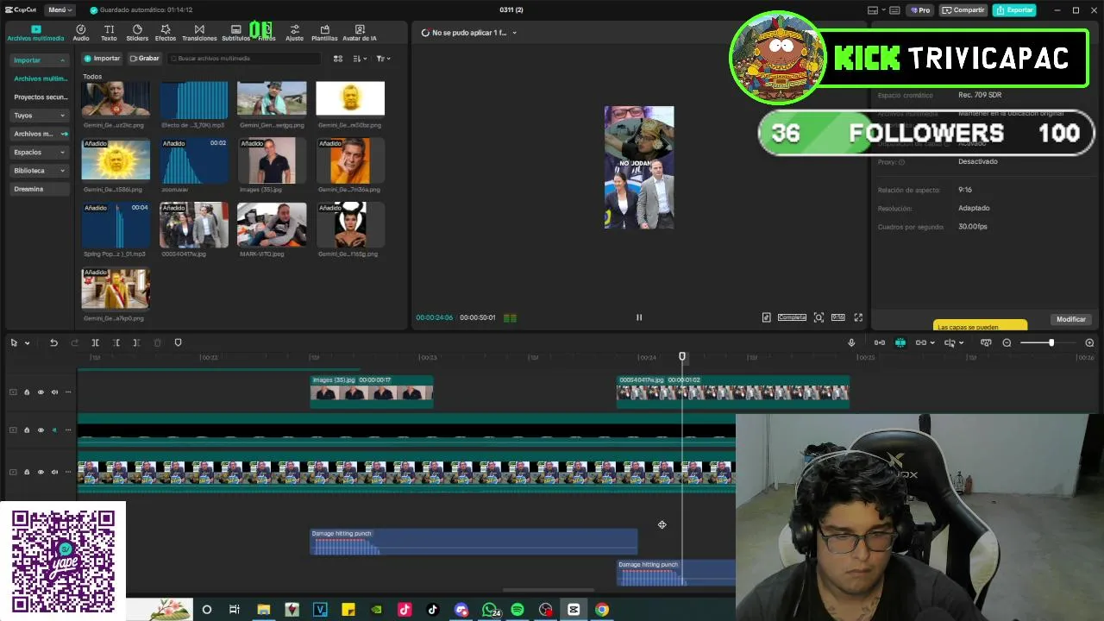This screenshot has height=621, width=1104.
Task: Select the Images (35).jpg timeline clip
Action: (372, 391)
